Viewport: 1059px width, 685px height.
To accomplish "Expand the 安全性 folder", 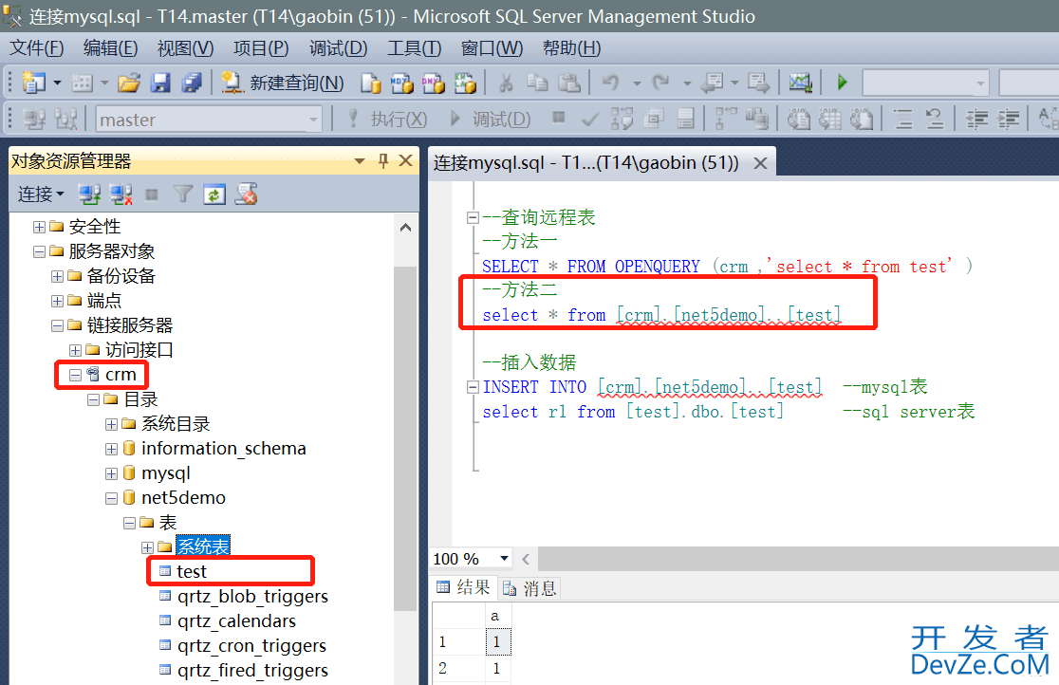I will 39,227.
